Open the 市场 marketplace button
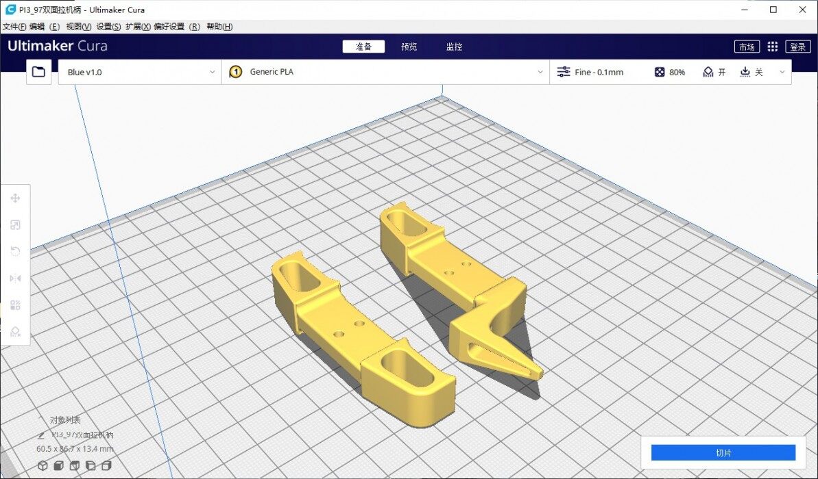 click(x=747, y=47)
